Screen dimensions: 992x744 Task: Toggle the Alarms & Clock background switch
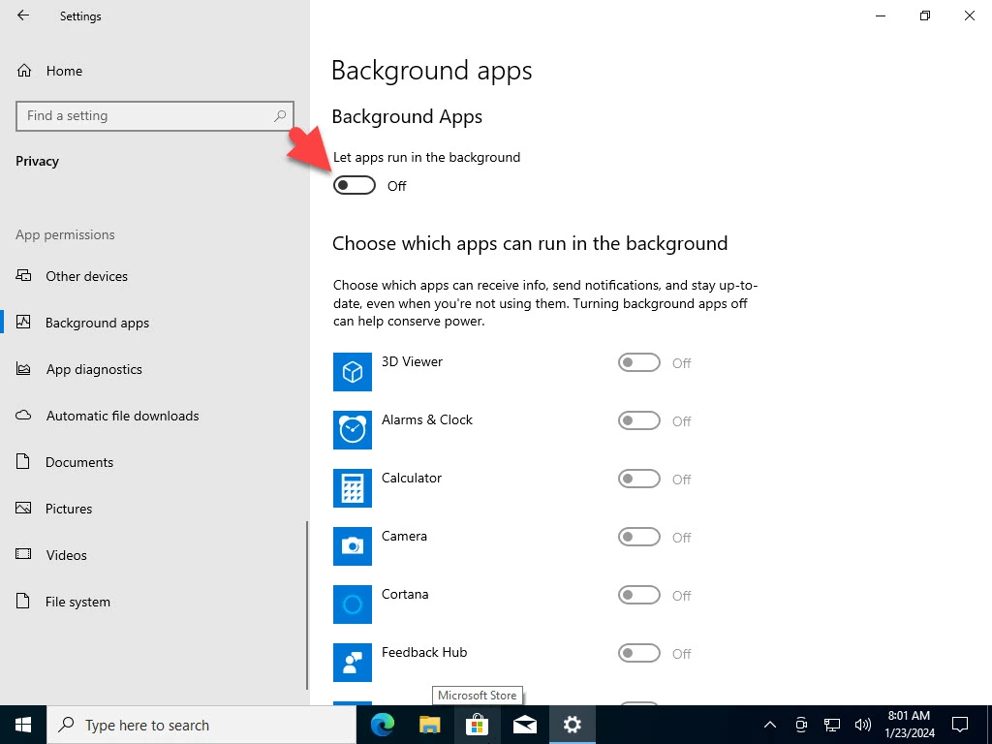click(x=639, y=420)
